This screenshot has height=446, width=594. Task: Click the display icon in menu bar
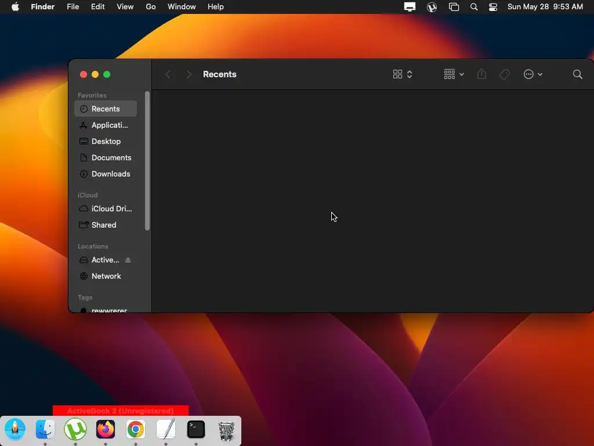410,7
